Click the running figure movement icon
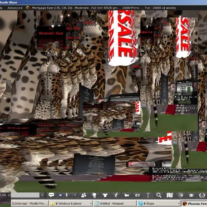The image size is (207, 207). pyautogui.click(x=116, y=195)
